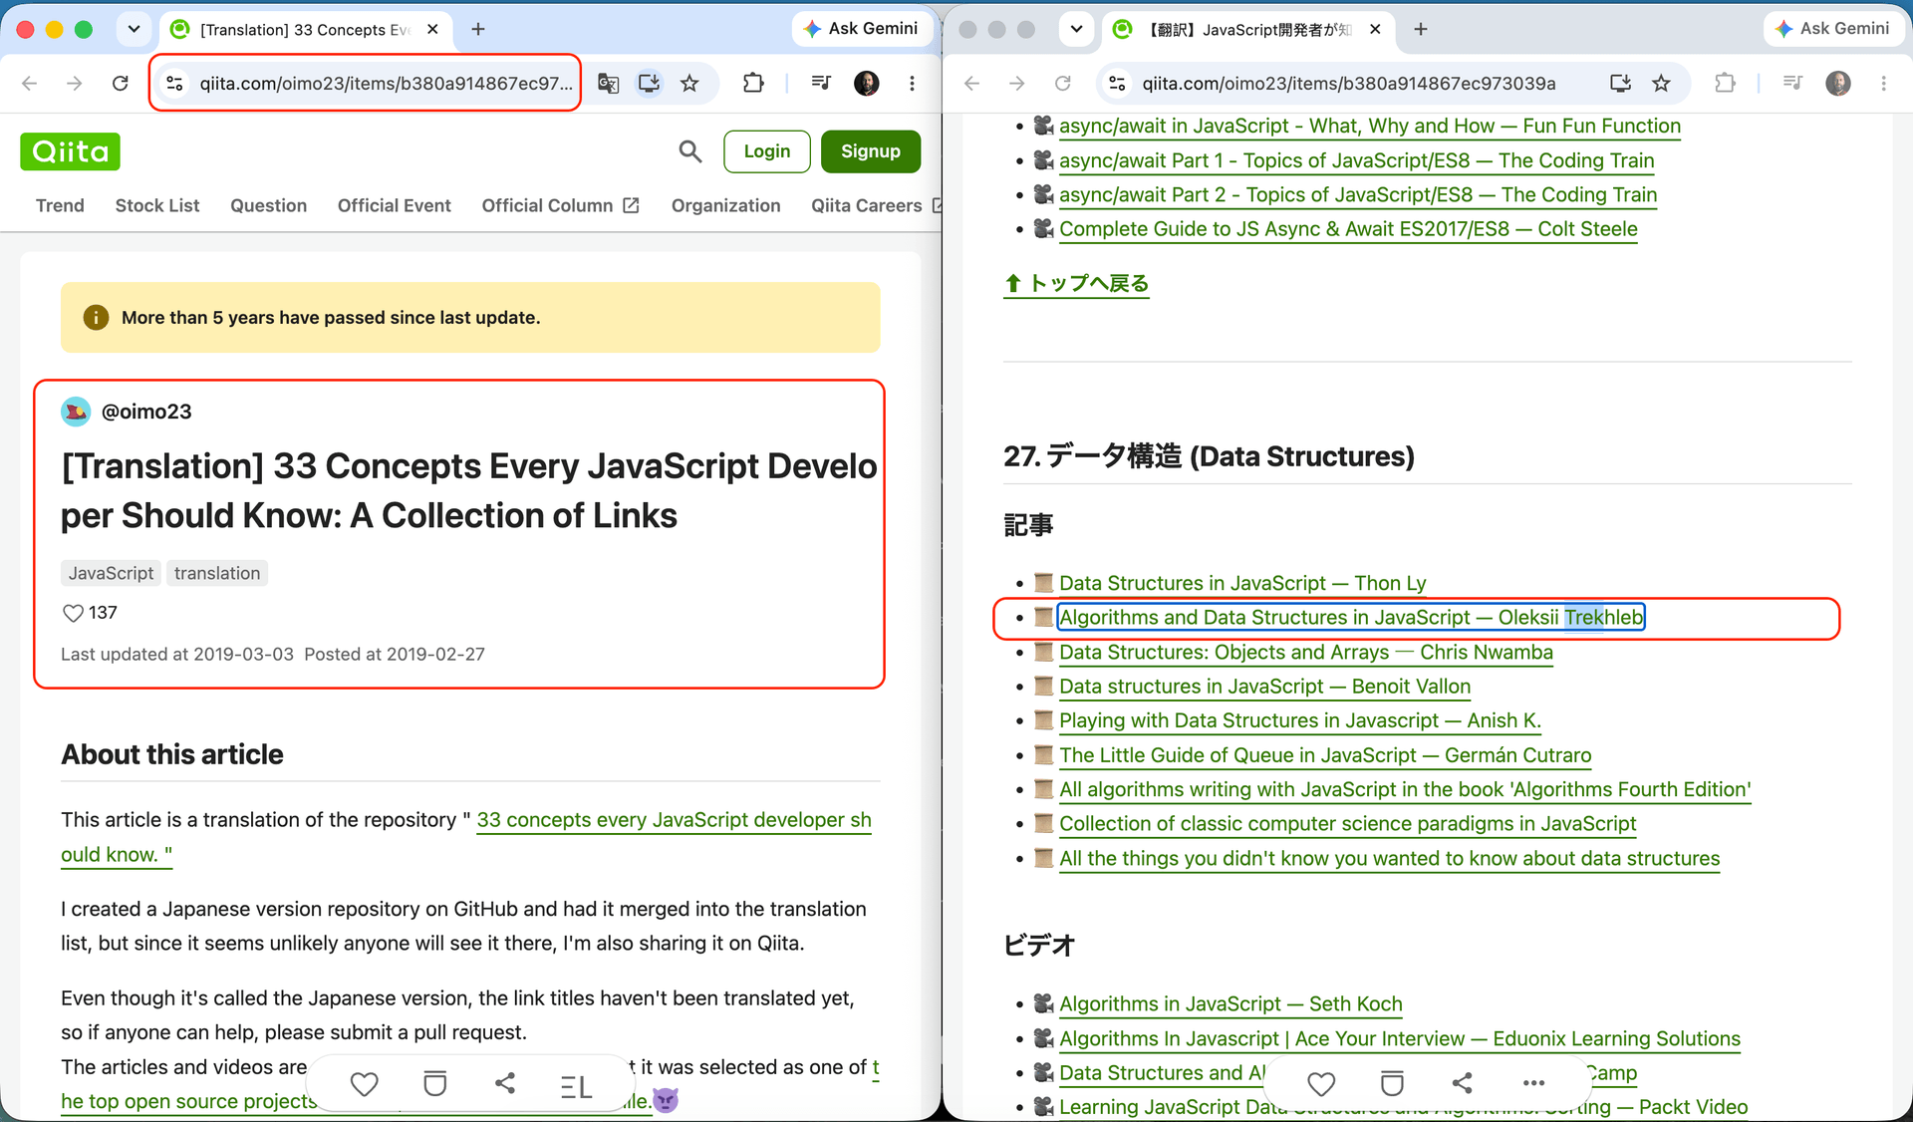Stock the article via left floating bar icon
This screenshot has width=1913, height=1122.
[x=435, y=1084]
